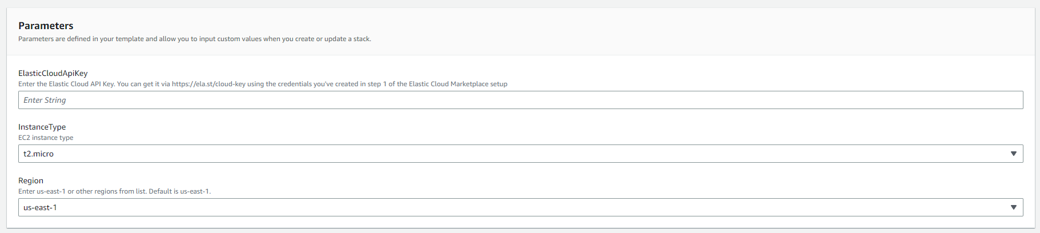Click 'Enter the Elastic Cloud API Key' help text

(x=66, y=84)
